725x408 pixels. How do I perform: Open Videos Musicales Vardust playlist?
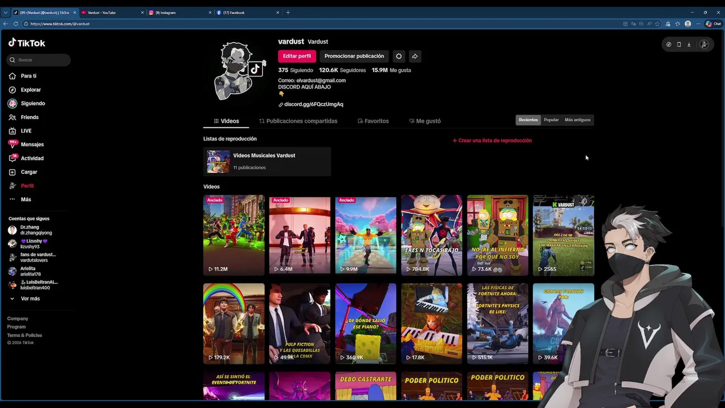267,161
